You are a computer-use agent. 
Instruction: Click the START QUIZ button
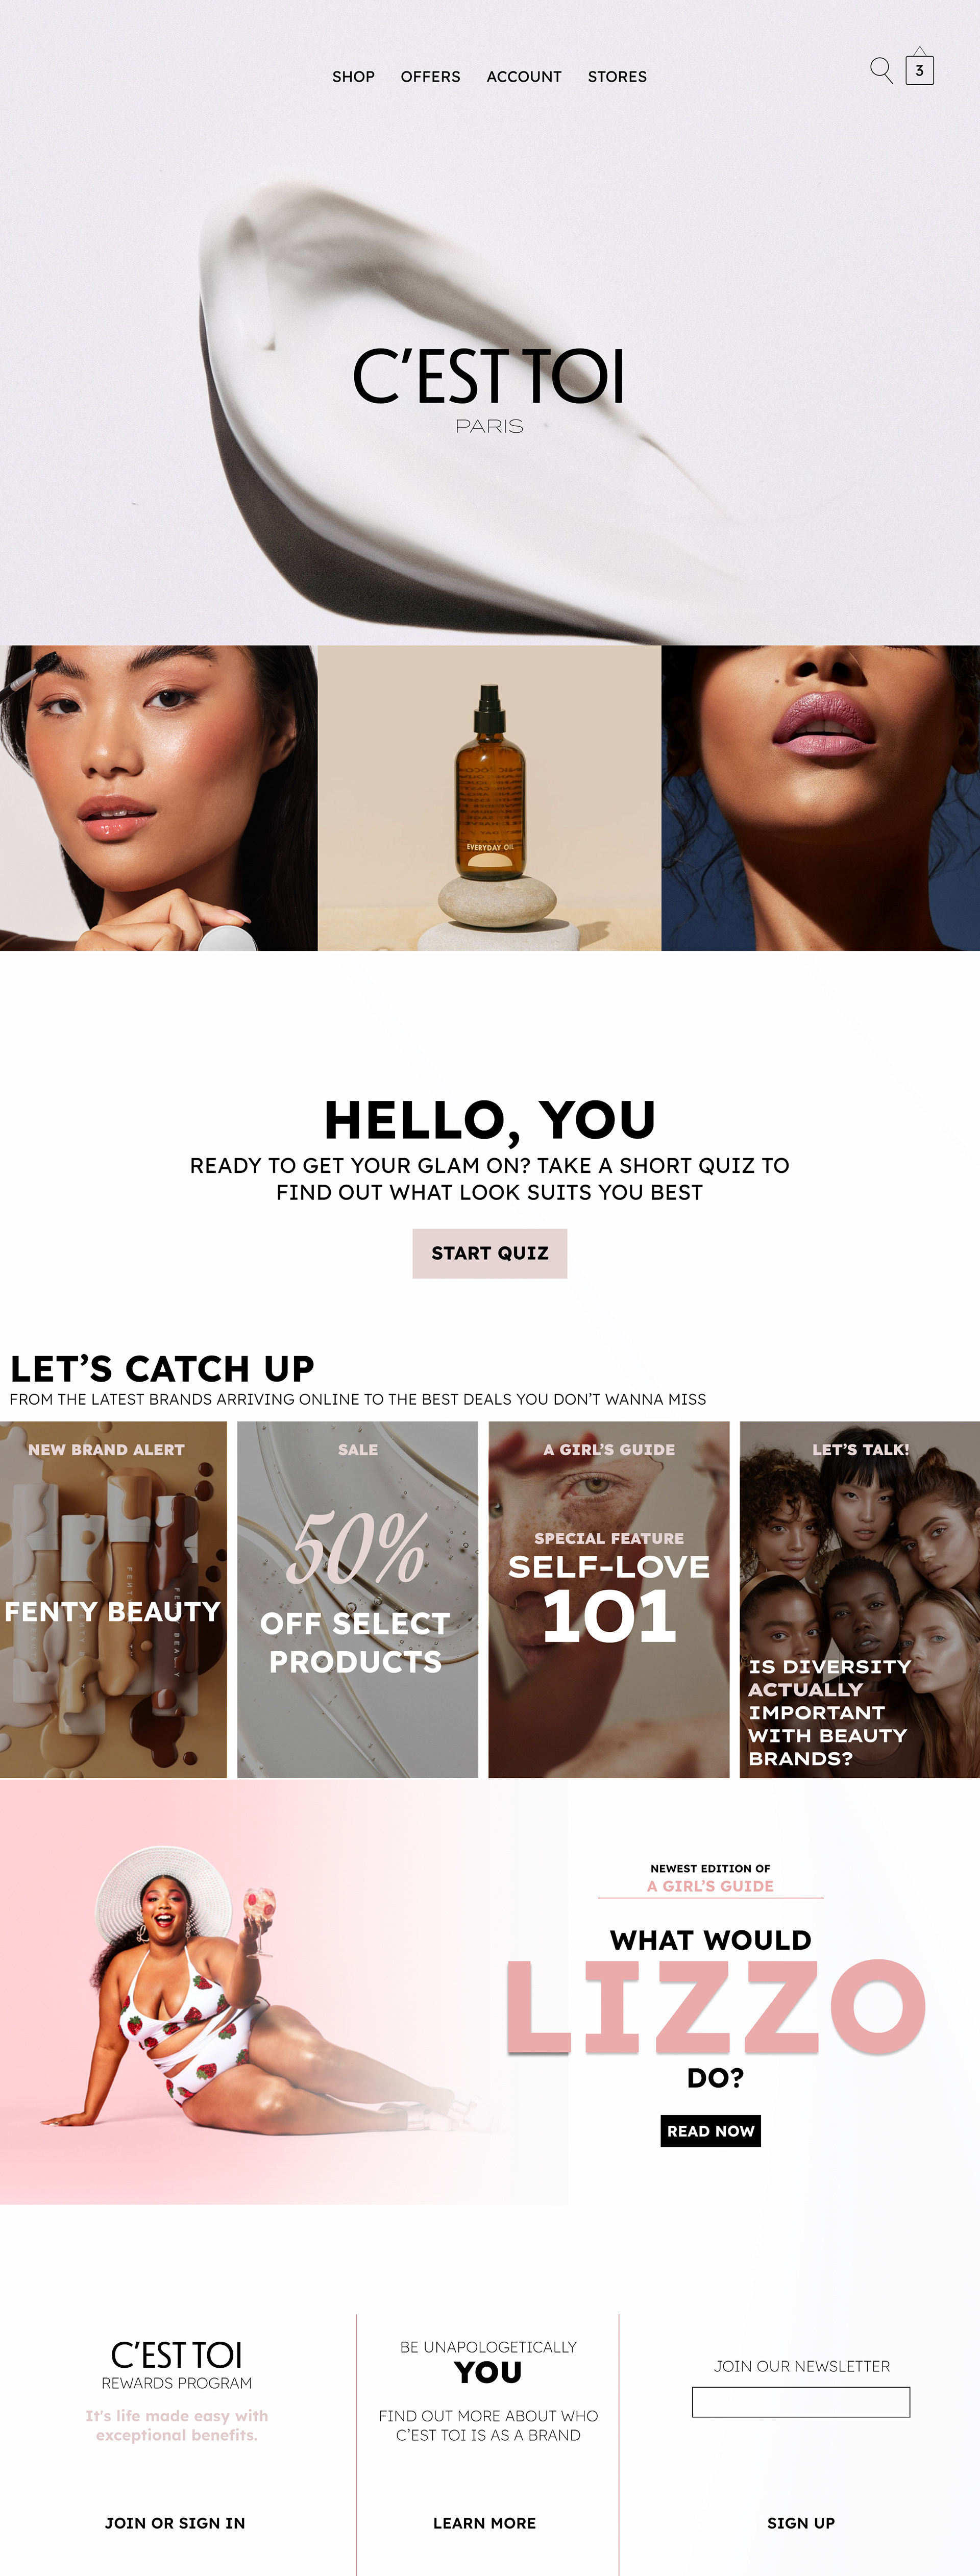click(490, 1253)
